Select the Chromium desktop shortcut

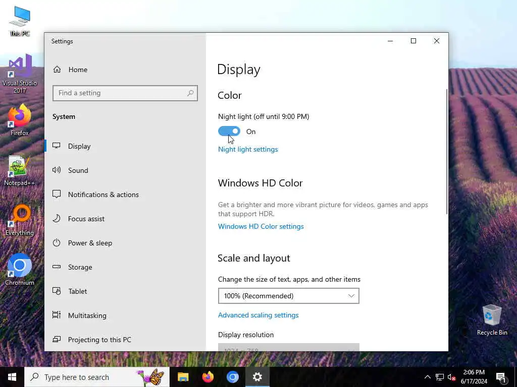[20, 270]
